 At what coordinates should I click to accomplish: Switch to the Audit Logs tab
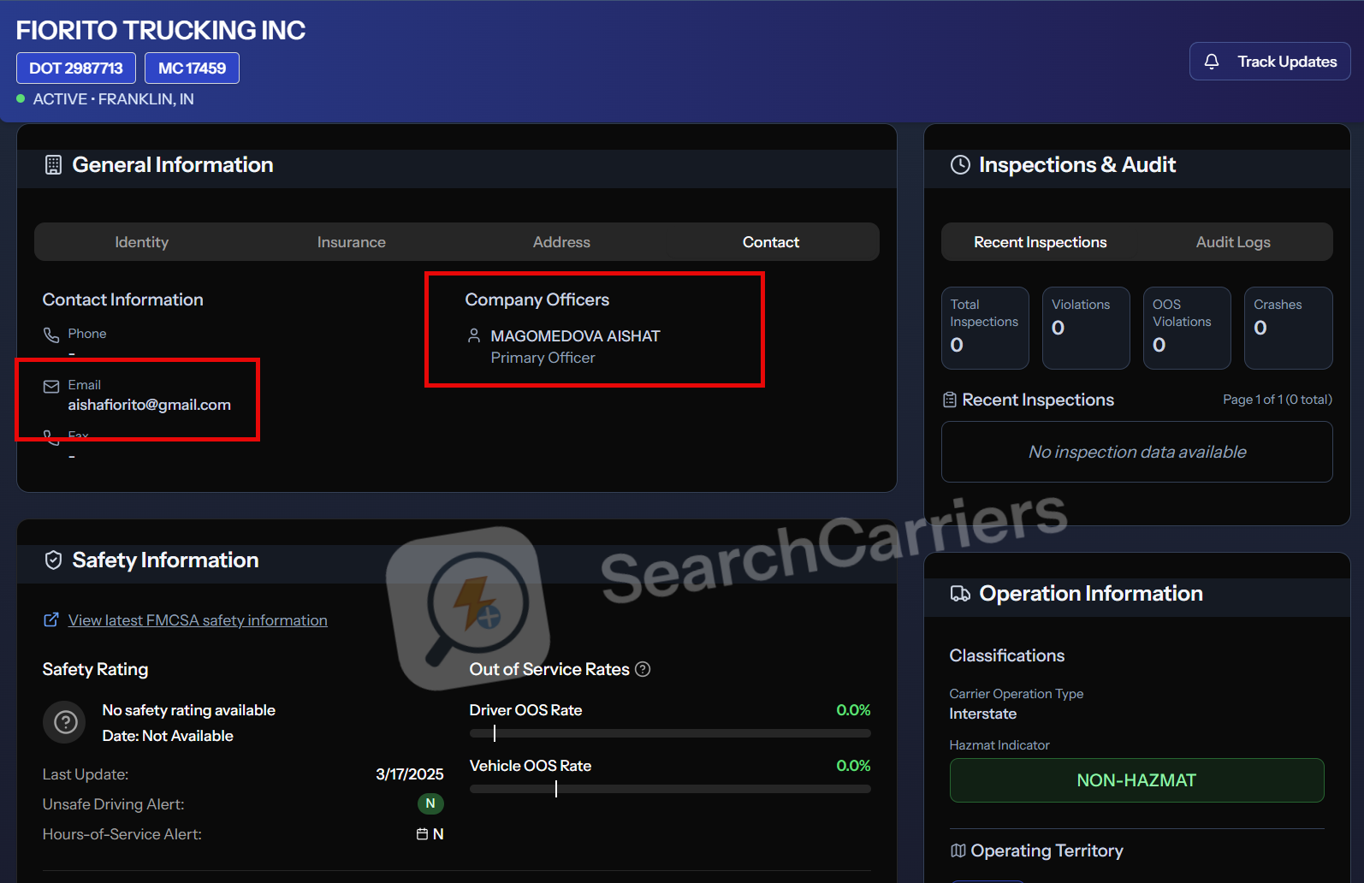coord(1233,242)
